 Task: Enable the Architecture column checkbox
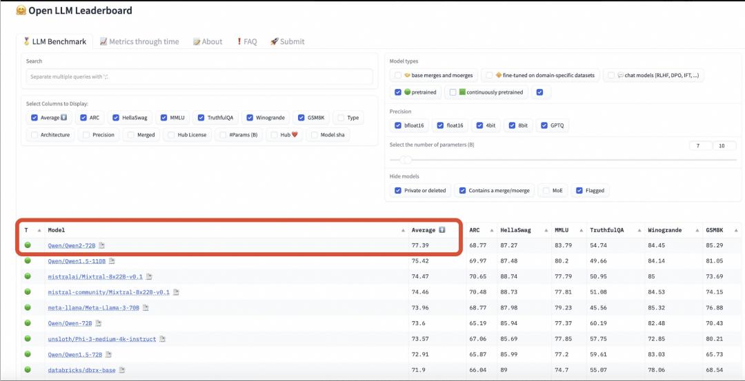coord(34,135)
